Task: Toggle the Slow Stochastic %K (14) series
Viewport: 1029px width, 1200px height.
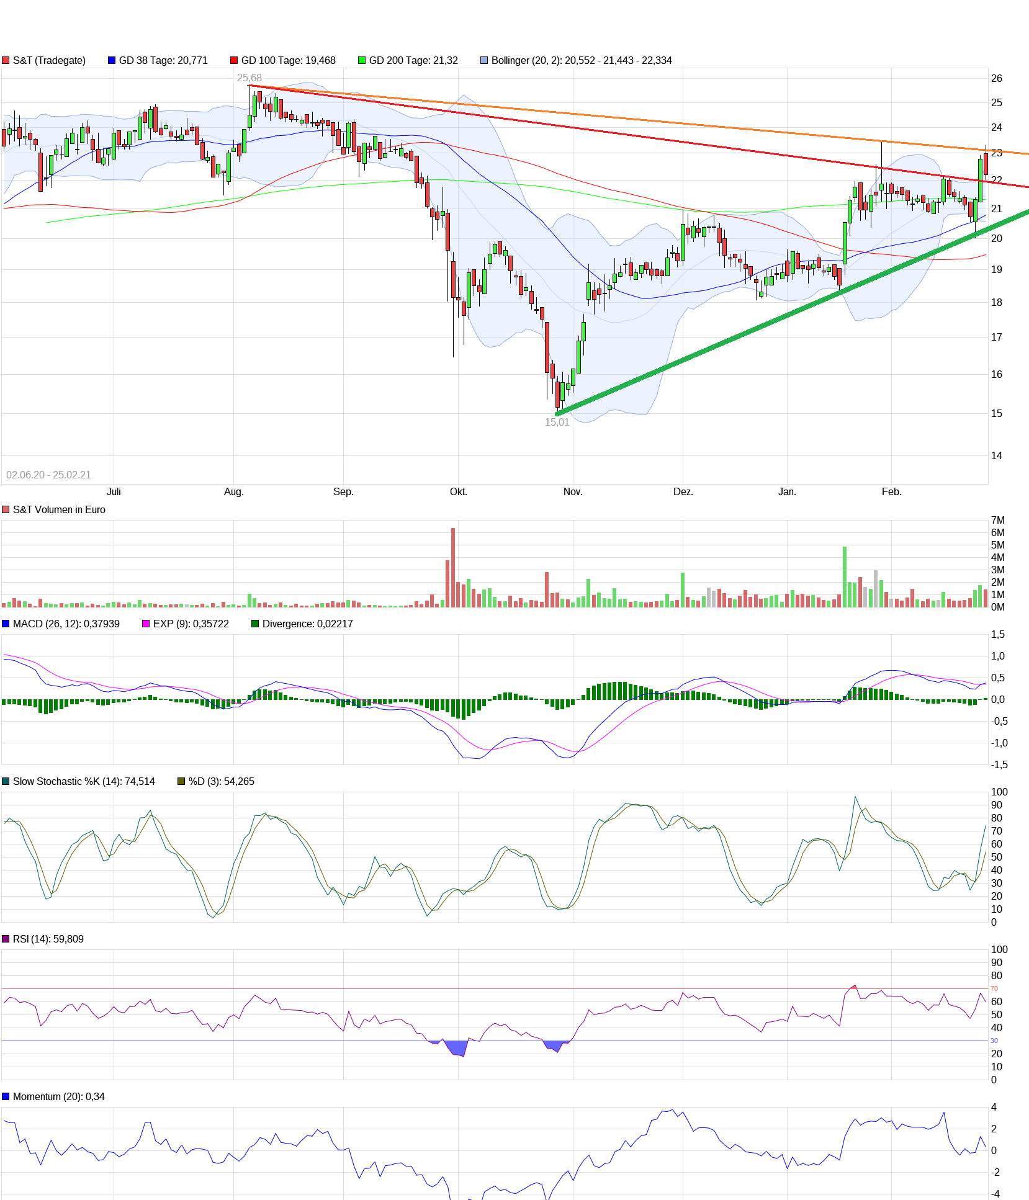Action: pos(5,782)
